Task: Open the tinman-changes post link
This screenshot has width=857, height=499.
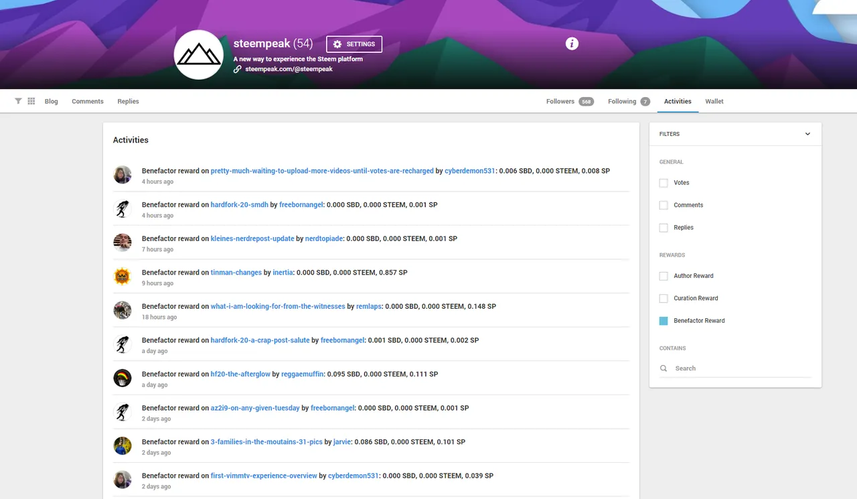Action: (x=236, y=273)
